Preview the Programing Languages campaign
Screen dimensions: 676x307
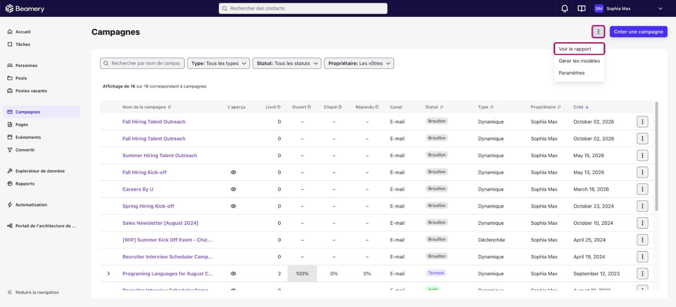pos(233,273)
